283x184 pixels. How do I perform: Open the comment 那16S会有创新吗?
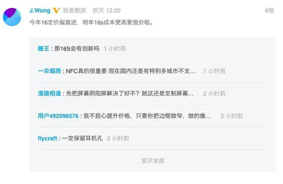(76, 49)
